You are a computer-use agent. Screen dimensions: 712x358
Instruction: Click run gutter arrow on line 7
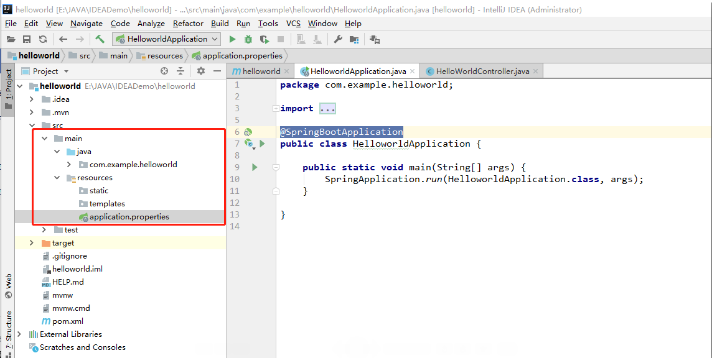262,144
